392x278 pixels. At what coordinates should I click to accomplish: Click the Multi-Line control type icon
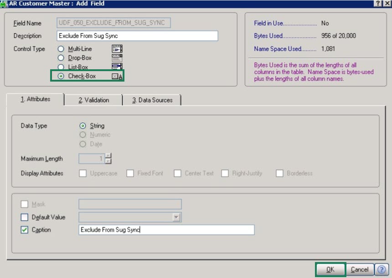(x=117, y=49)
